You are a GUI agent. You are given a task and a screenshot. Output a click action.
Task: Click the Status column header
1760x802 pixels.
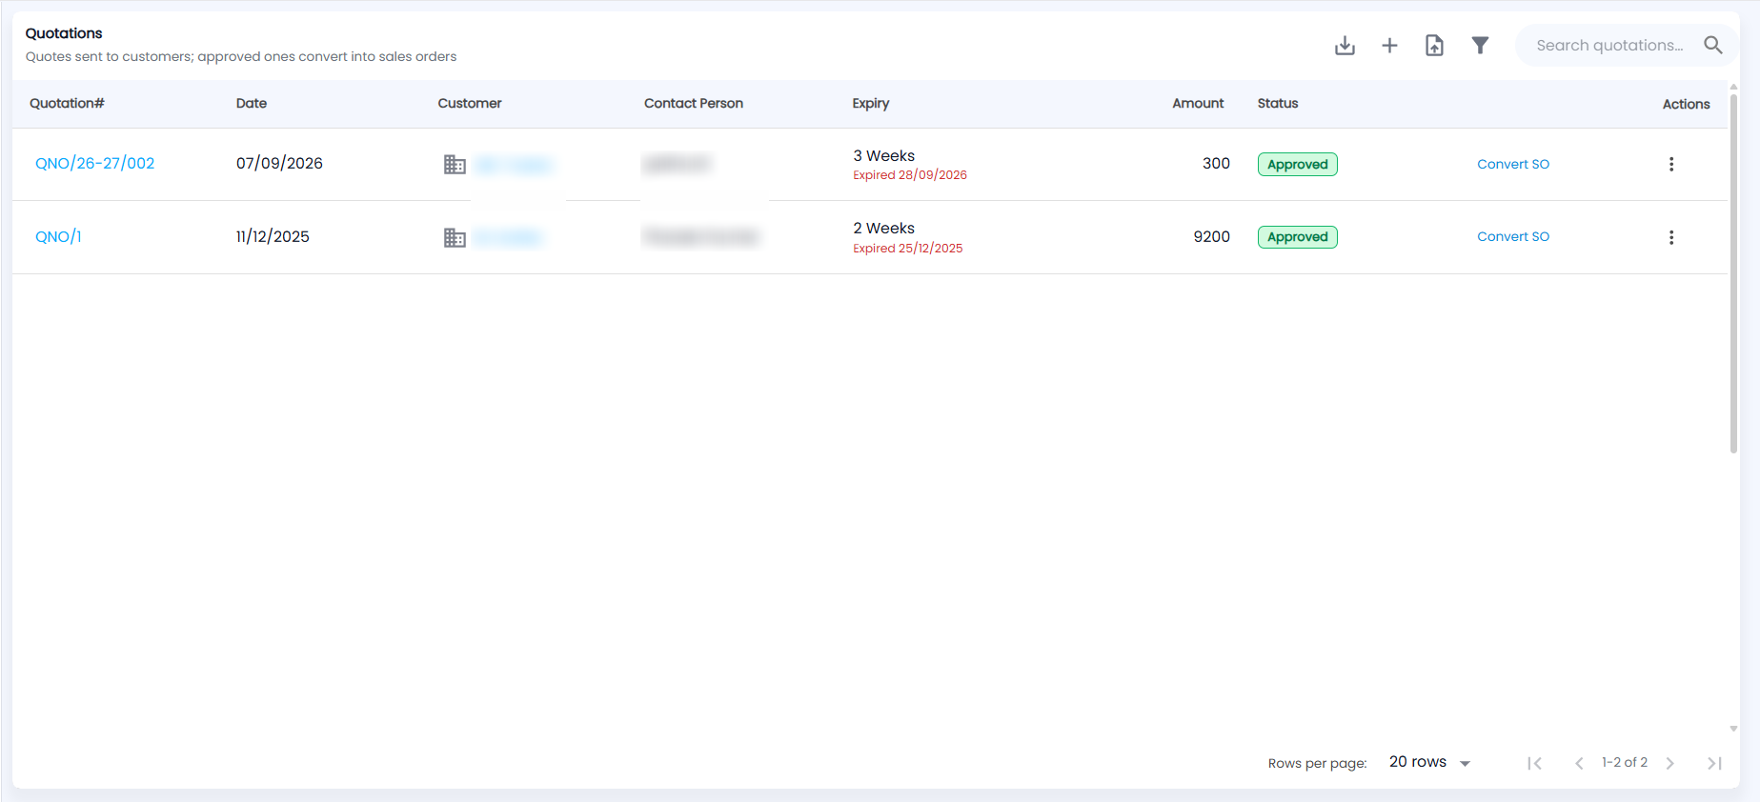(1278, 103)
